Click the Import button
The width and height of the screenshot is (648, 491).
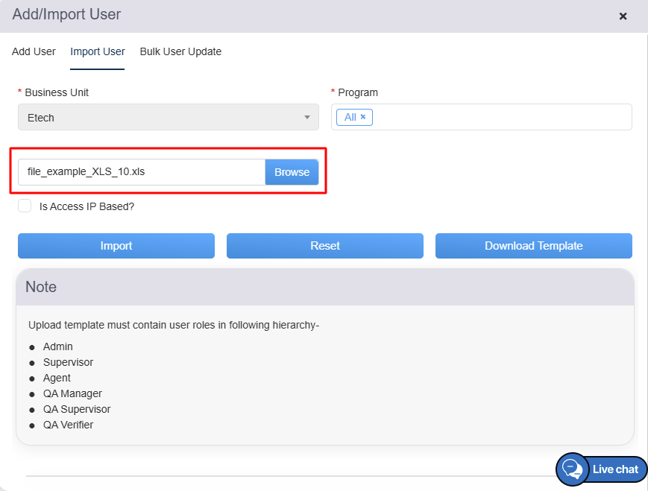[116, 246]
